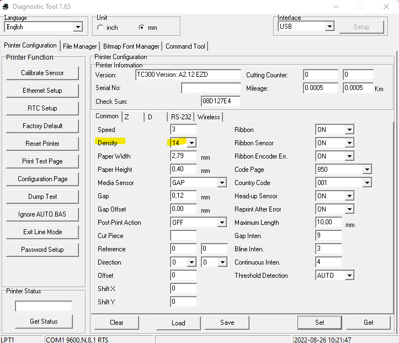Click the Gap Inten. field
Viewport: 399px width, 343px height.
tap(328, 235)
